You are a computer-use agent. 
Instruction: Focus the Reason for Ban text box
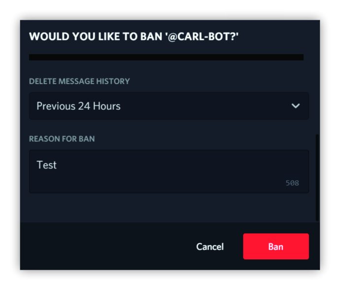tap(169, 171)
